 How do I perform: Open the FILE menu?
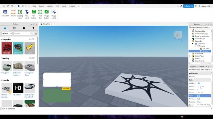coord(3,6)
